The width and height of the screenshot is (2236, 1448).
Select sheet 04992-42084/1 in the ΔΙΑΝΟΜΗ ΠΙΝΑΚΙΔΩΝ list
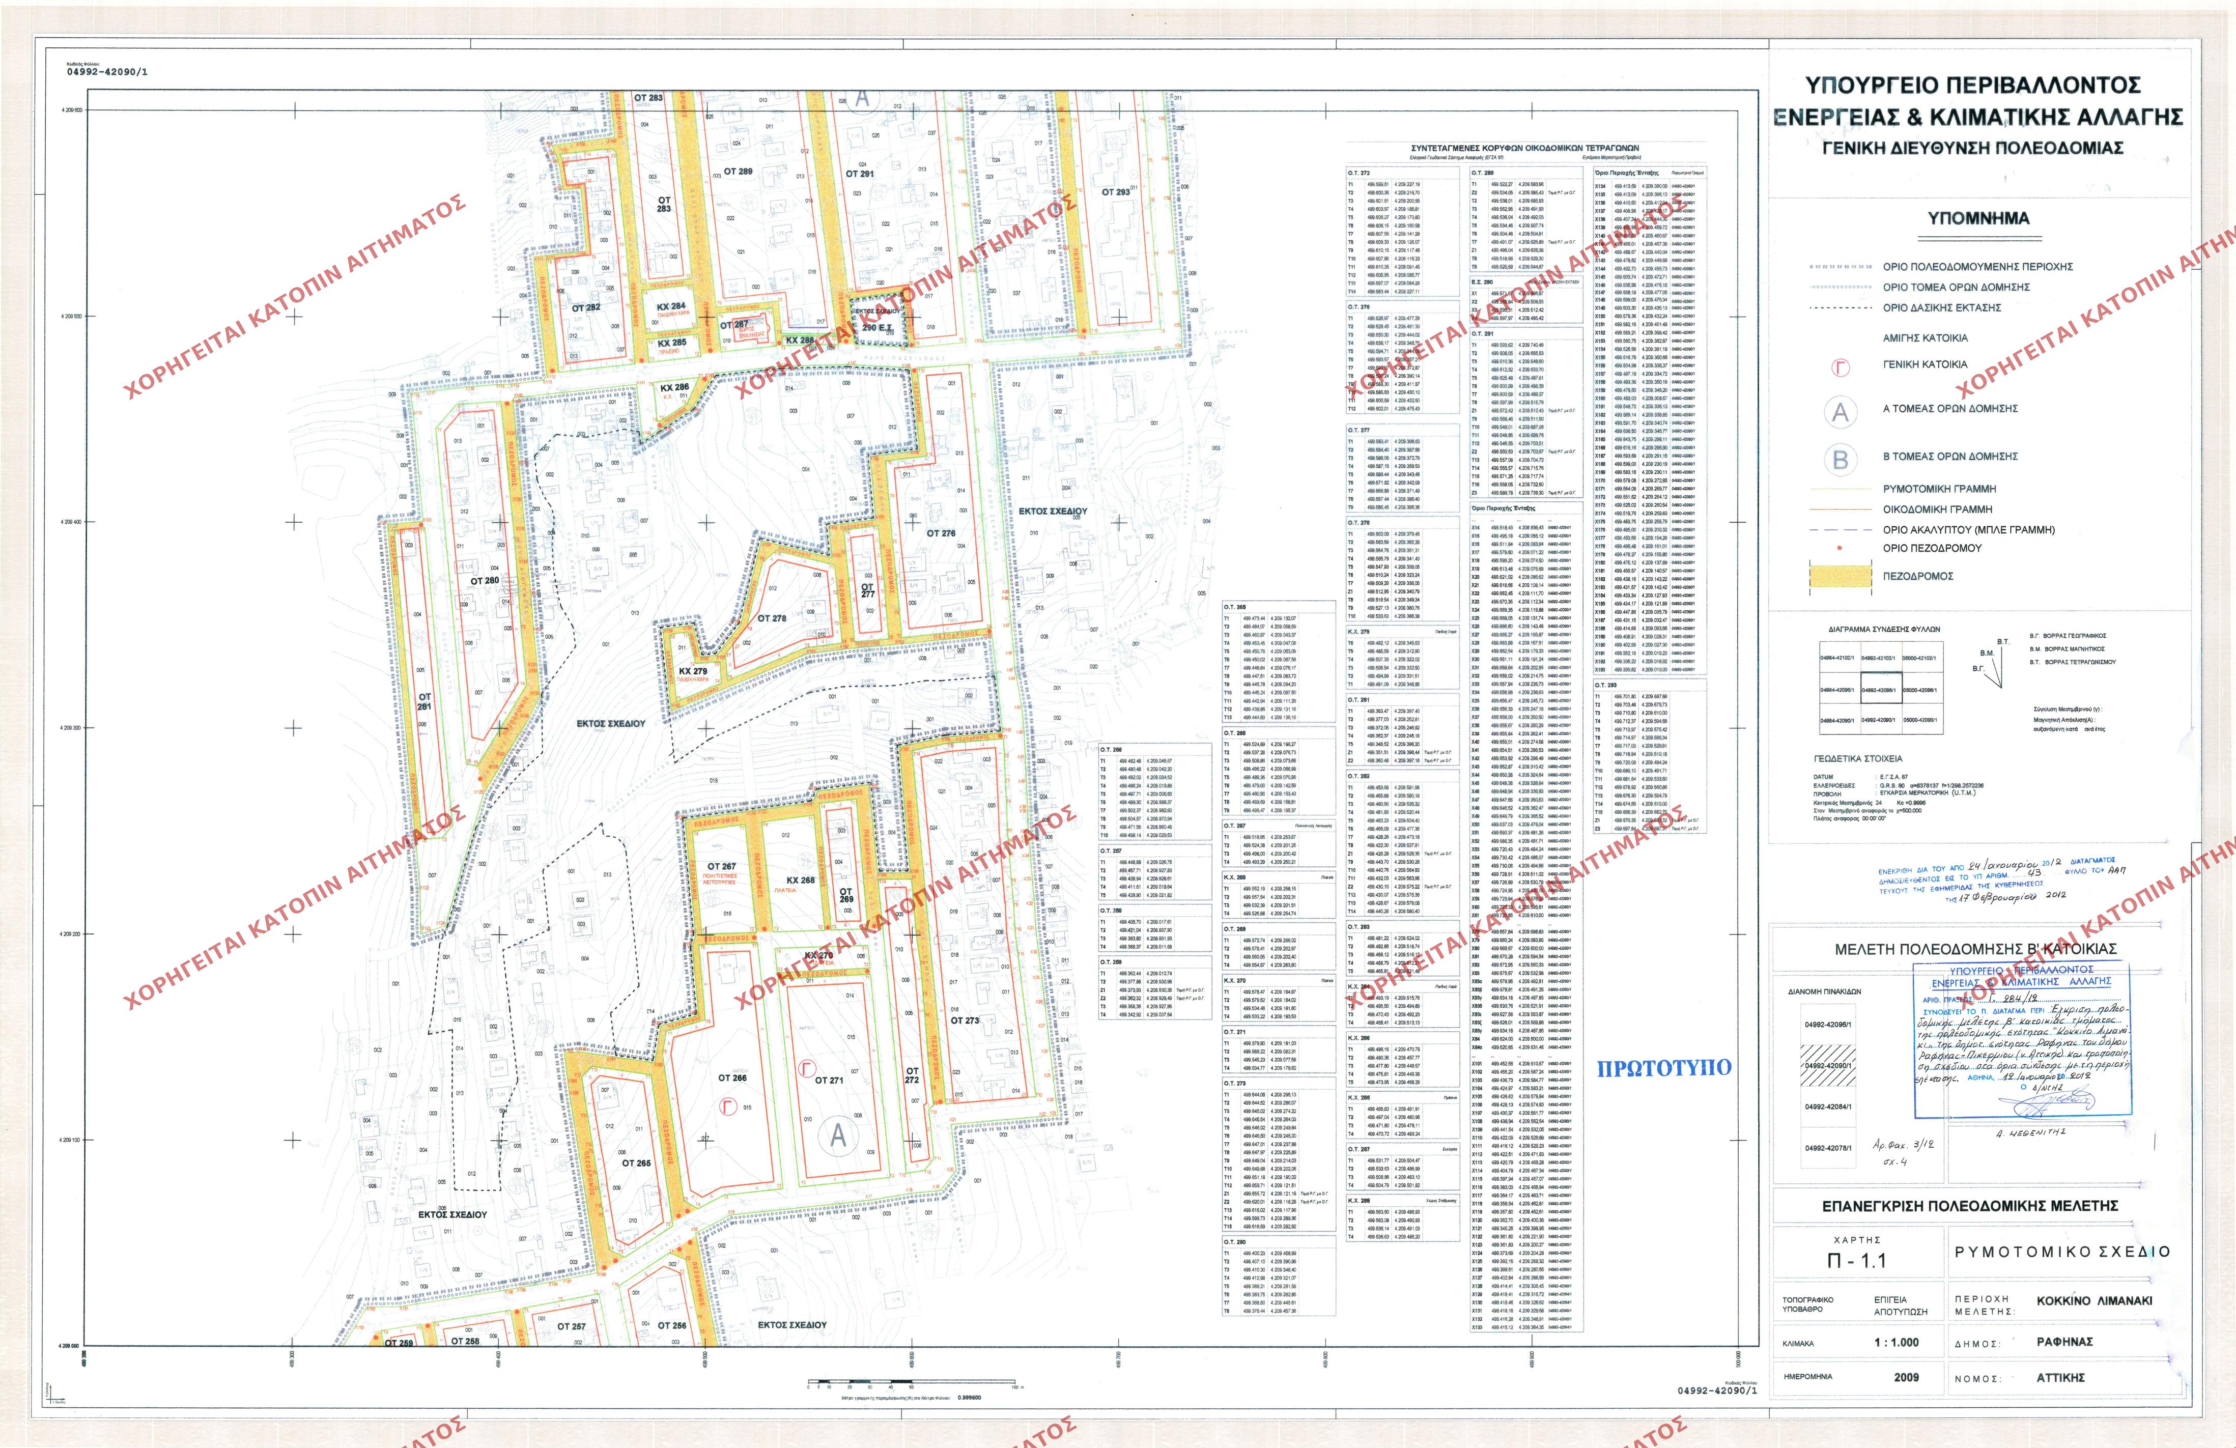(1827, 1107)
